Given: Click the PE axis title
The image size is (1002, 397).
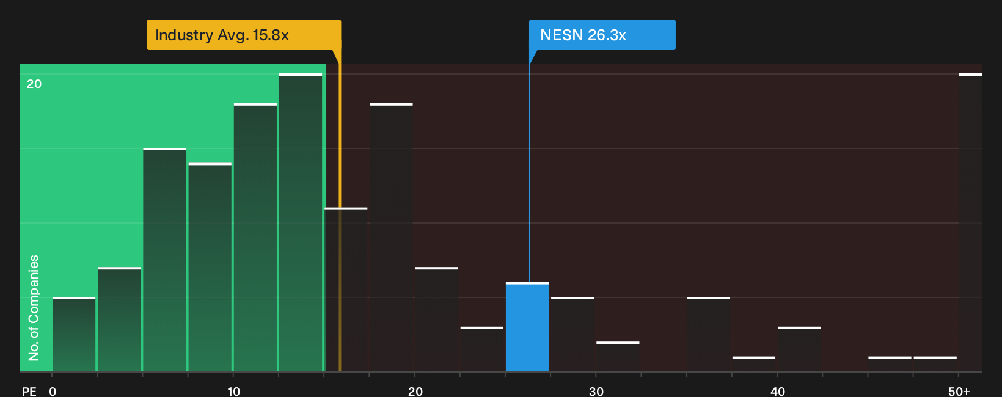Looking at the screenshot, I should pyautogui.click(x=29, y=392).
